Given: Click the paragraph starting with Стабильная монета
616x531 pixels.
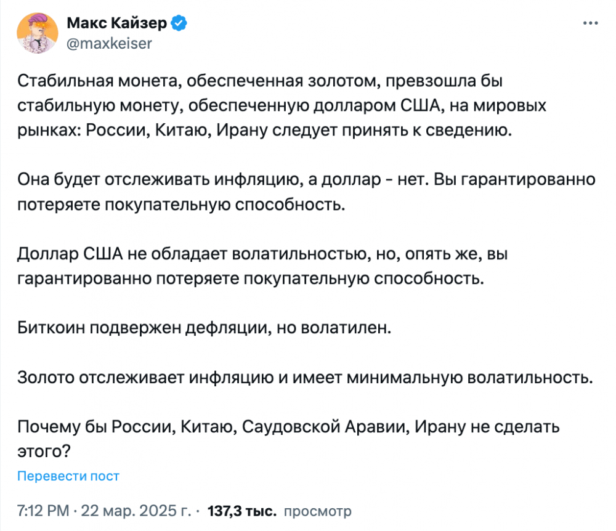Looking at the screenshot, I should 282,105.
